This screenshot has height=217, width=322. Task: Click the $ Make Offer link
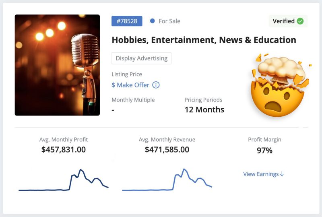click(x=130, y=85)
